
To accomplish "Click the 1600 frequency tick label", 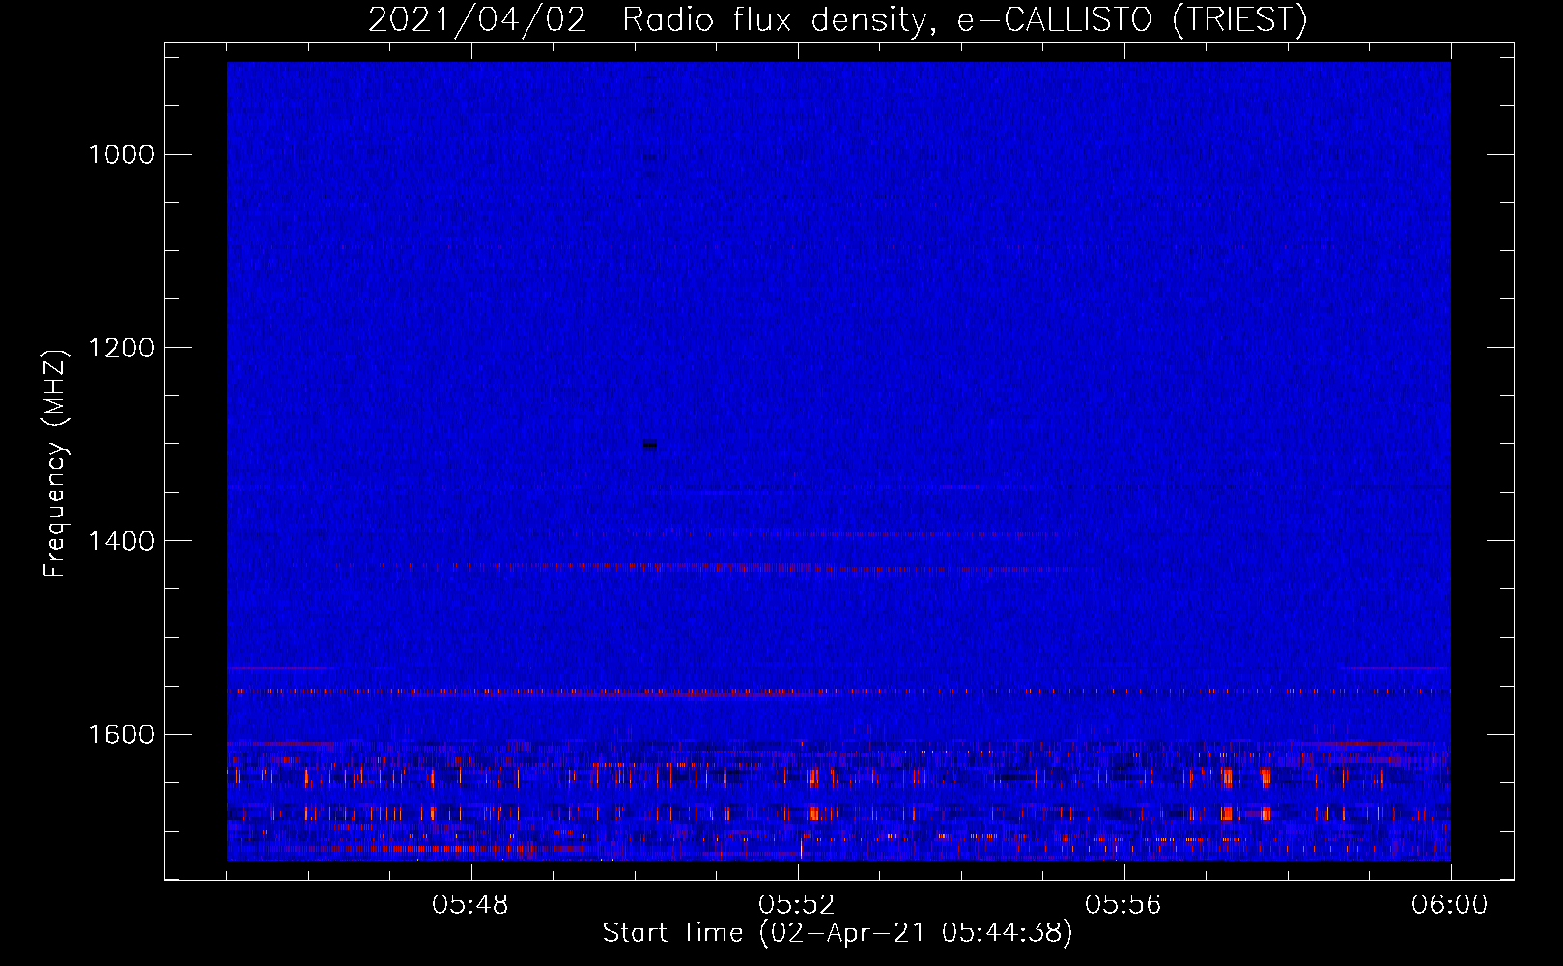I will coord(121,734).
